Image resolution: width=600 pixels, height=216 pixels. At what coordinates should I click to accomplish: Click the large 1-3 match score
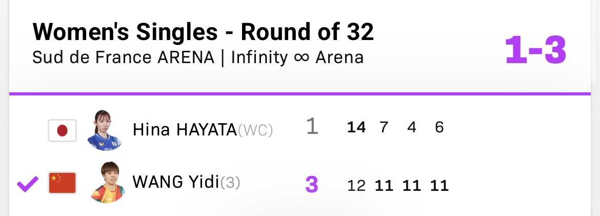coord(535,50)
